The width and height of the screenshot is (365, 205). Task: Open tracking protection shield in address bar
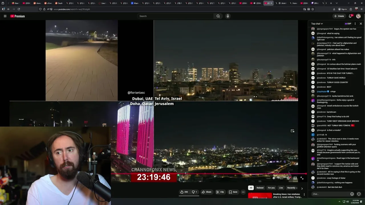click(40, 9)
